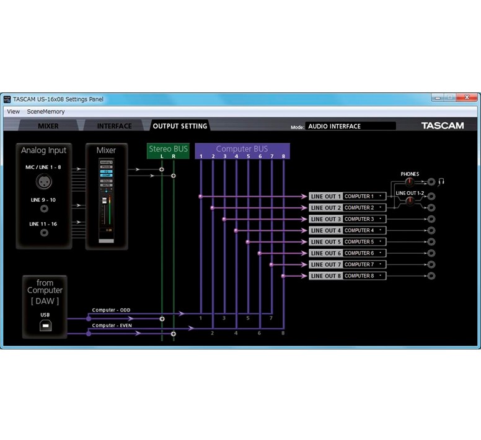Click the XLR mic input connector icon
Viewport: 481px width, 440px height.
44,182
